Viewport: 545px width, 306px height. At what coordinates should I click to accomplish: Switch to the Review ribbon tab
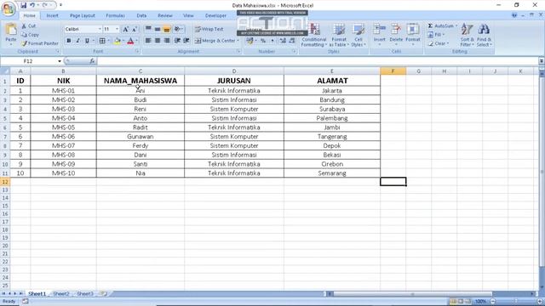[165, 15]
